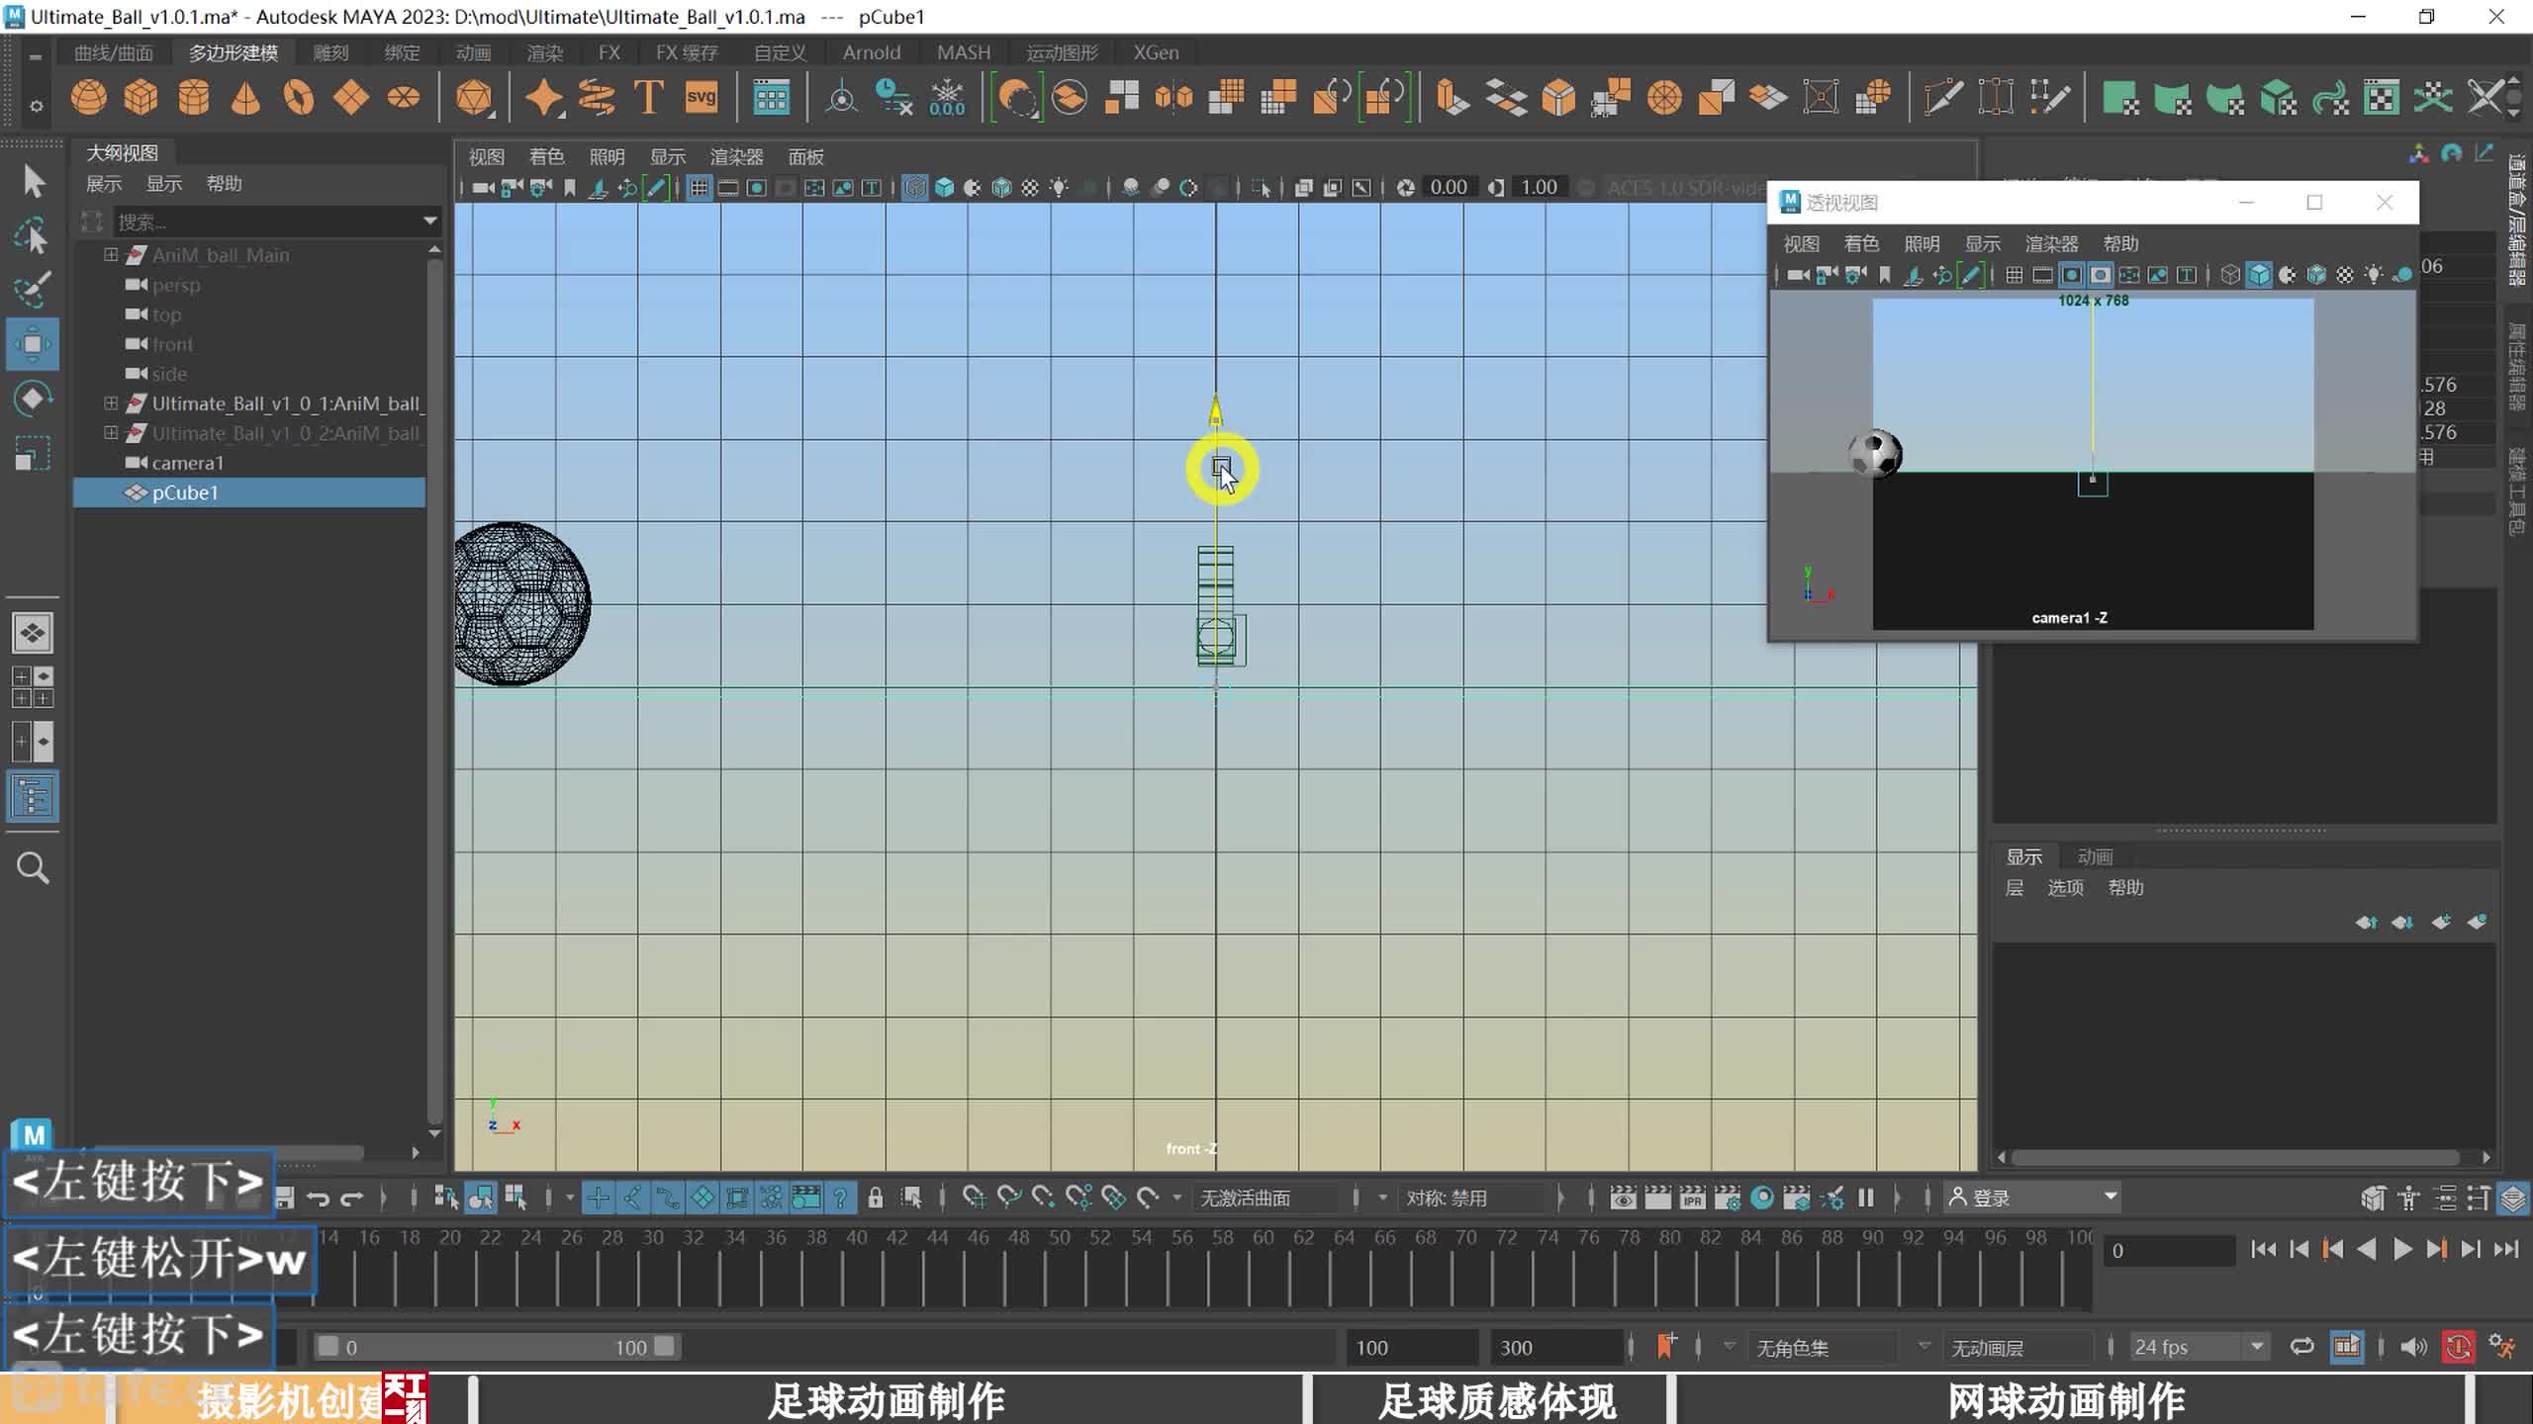Toggle grid display in main viewport toolbar

pyautogui.click(x=700, y=188)
